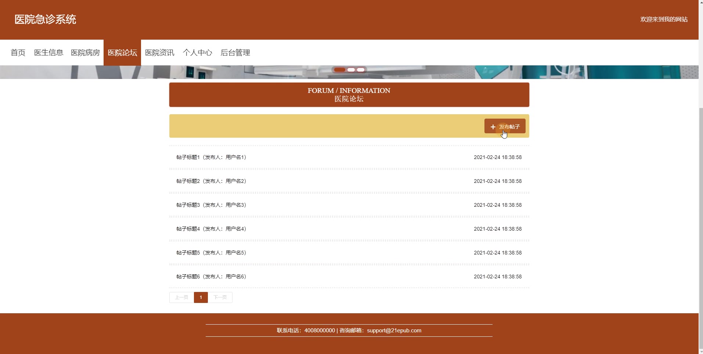Switch to the 医院资讯 section
The image size is (703, 354).
coord(159,53)
